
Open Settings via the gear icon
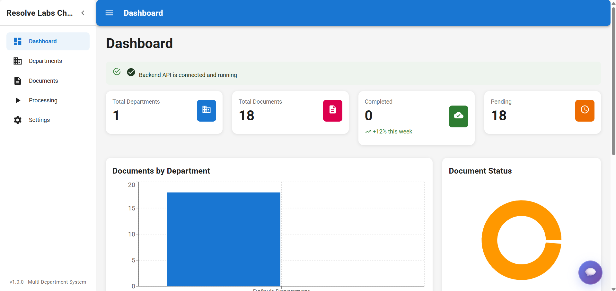pos(18,120)
